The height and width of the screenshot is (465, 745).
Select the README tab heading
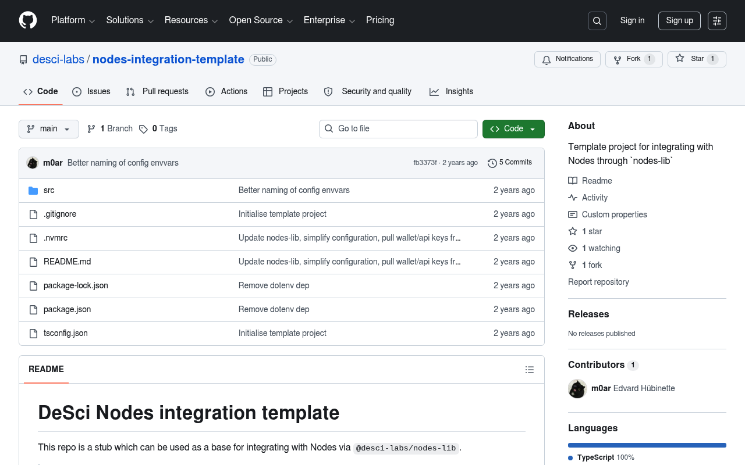click(46, 370)
